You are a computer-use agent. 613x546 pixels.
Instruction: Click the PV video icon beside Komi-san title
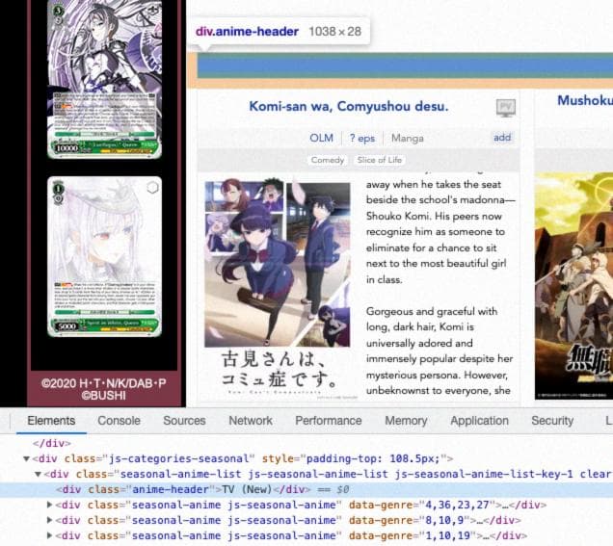506,107
